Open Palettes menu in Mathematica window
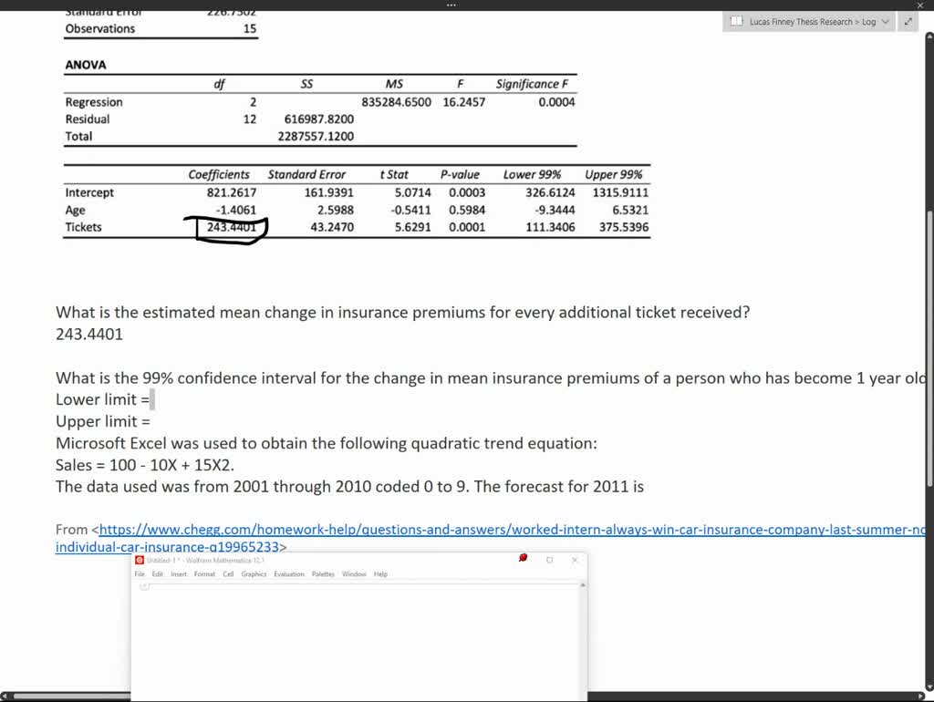Viewport: 934px width, 702px height. pos(323,574)
